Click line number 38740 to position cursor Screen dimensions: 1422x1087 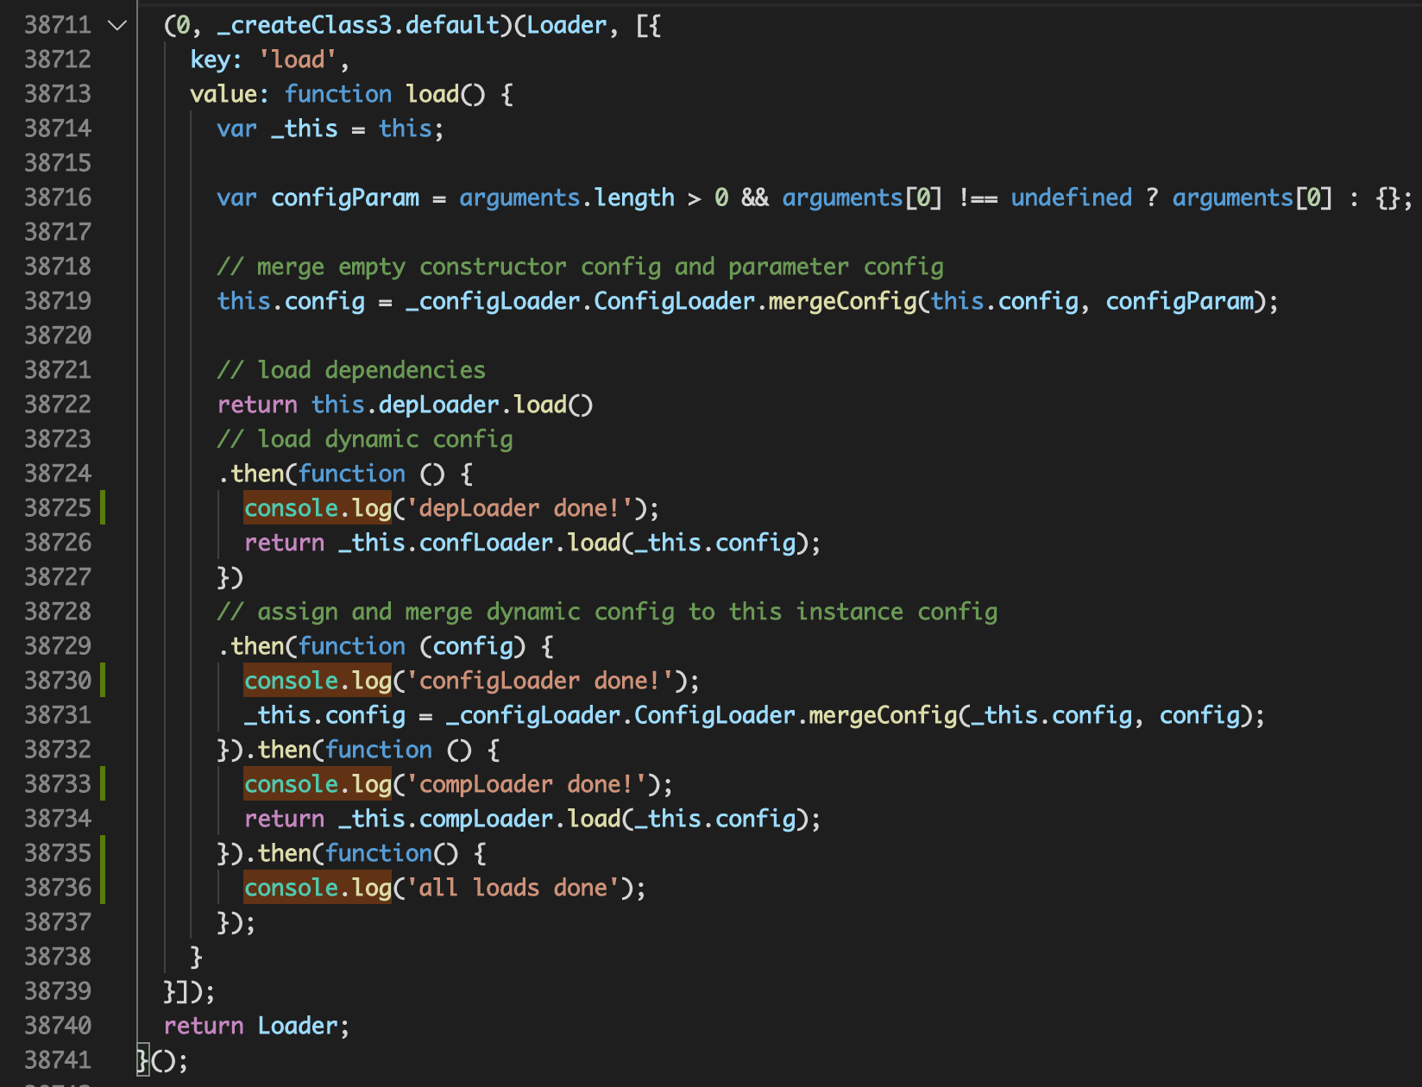[58, 1025]
